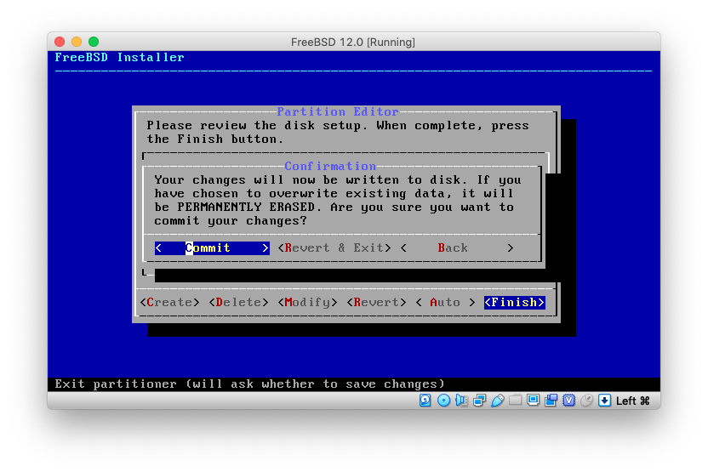Minimize the FreeBSD 12.0 VM window
This screenshot has width=708, height=472.
[77, 42]
